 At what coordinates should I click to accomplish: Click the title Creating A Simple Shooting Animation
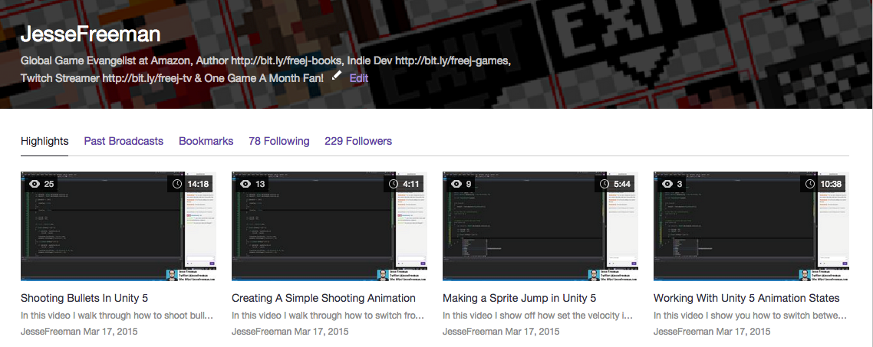pyautogui.click(x=324, y=298)
